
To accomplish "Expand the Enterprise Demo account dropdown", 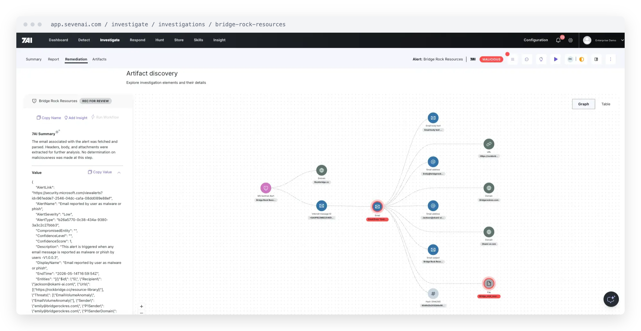I will [622, 40].
